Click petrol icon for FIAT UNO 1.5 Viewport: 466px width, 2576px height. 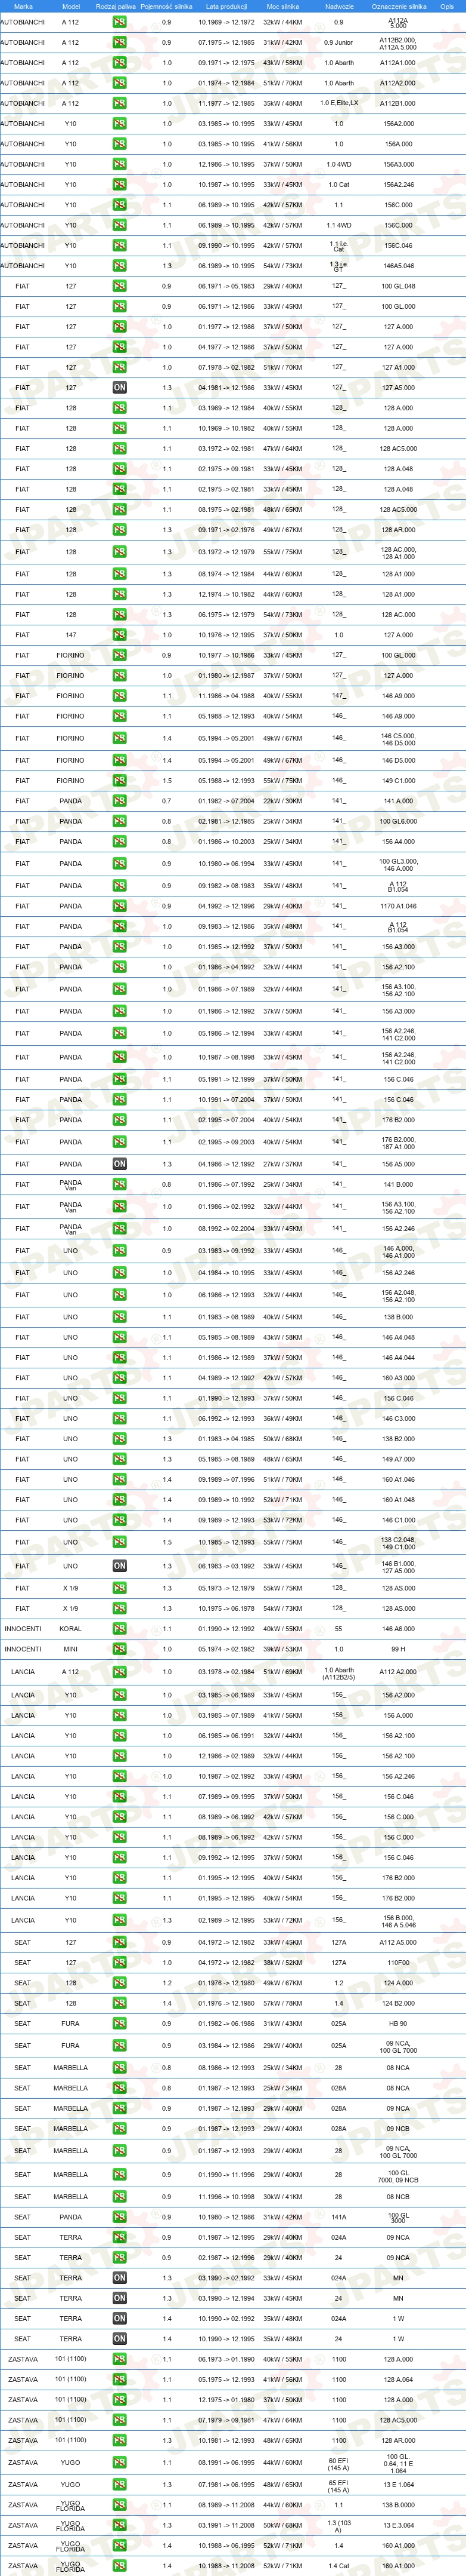(x=120, y=1542)
